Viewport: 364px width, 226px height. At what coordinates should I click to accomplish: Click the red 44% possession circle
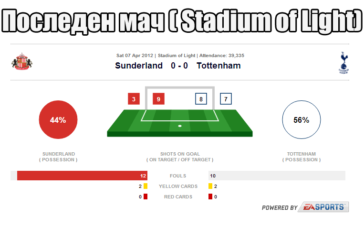pyautogui.click(x=58, y=120)
